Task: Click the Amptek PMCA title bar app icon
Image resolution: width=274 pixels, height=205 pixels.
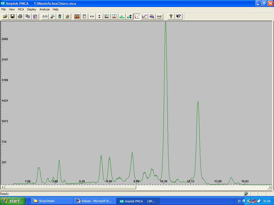Action: (3, 3)
